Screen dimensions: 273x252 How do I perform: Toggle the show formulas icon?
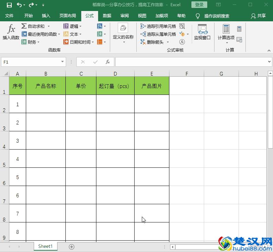pos(182,26)
